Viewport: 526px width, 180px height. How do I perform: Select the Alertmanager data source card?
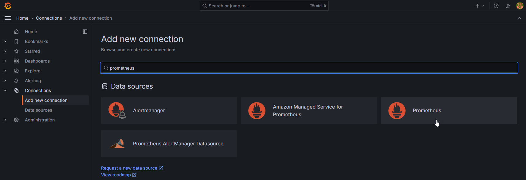(x=169, y=111)
